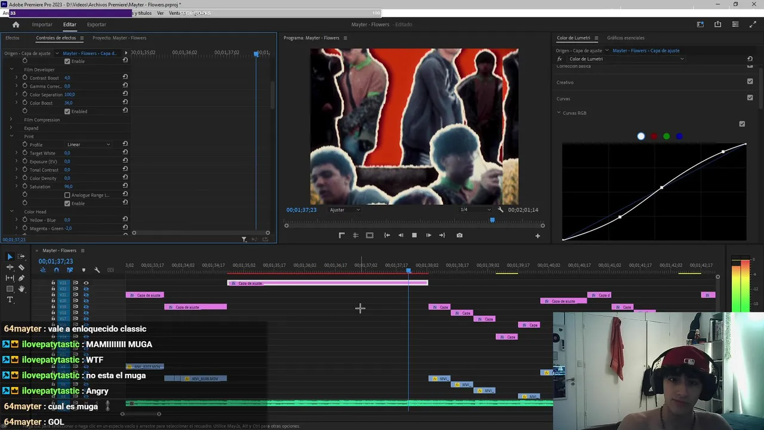Uncheck Film Developer Enabled checkbox
Viewport: 764px width, 430px height.
(67, 111)
